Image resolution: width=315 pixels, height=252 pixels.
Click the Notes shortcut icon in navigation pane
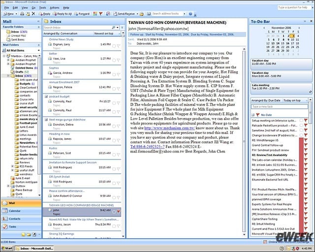pos(23,234)
